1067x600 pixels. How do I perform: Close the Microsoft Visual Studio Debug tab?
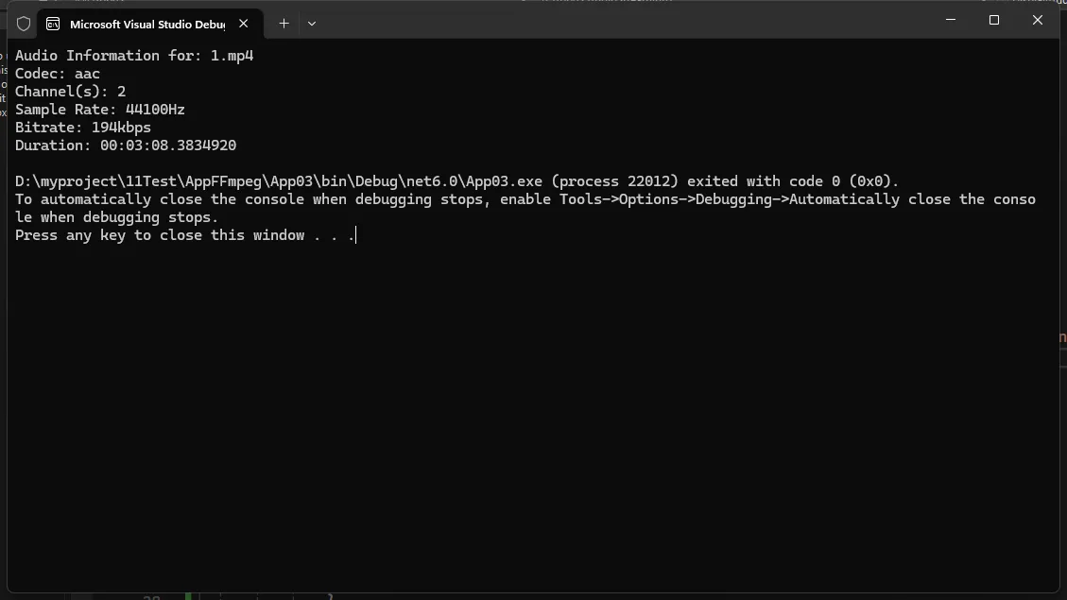pyautogui.click(x=244, y=24)
